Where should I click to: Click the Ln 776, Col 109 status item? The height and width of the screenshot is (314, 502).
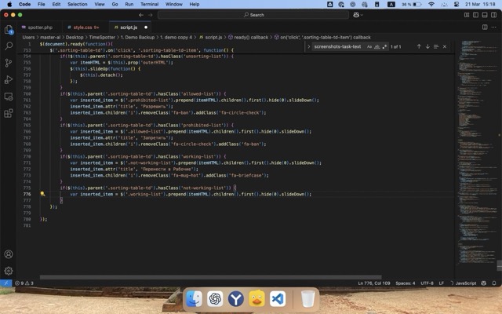coord(373,283)
